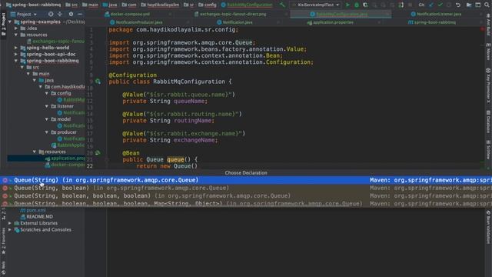Click the Git commit checkmark icon
This screenshot has width=492, height=277.
440,5
